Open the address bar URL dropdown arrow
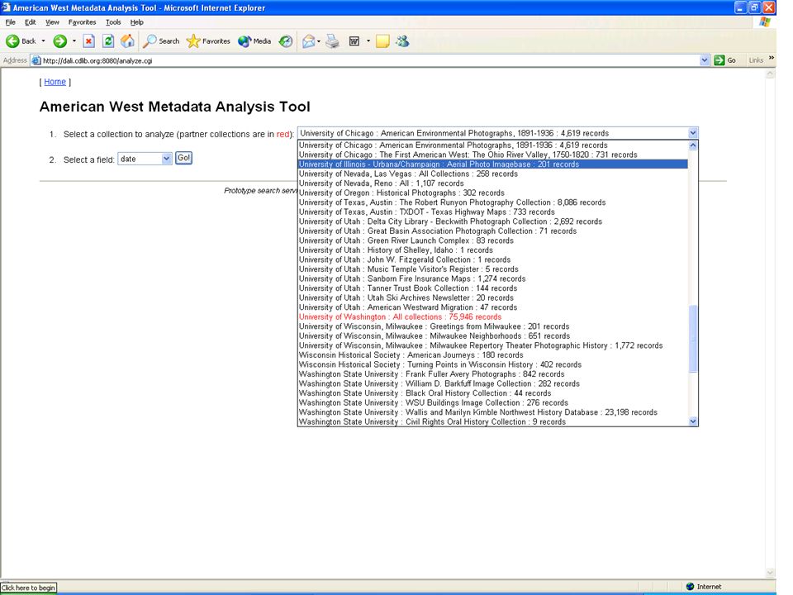This screenshot has width=793, height=595. (x=705, y=60)
